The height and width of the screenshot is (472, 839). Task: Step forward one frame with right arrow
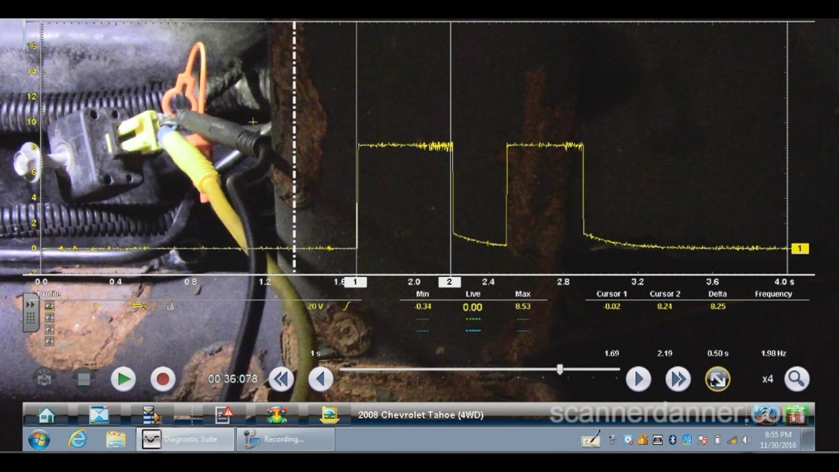pos(638,379)
